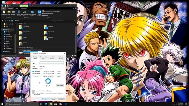This screenshot has height=106, width=189.
Task: Click the Disk Cleanup button
Action: coord(60,85)
